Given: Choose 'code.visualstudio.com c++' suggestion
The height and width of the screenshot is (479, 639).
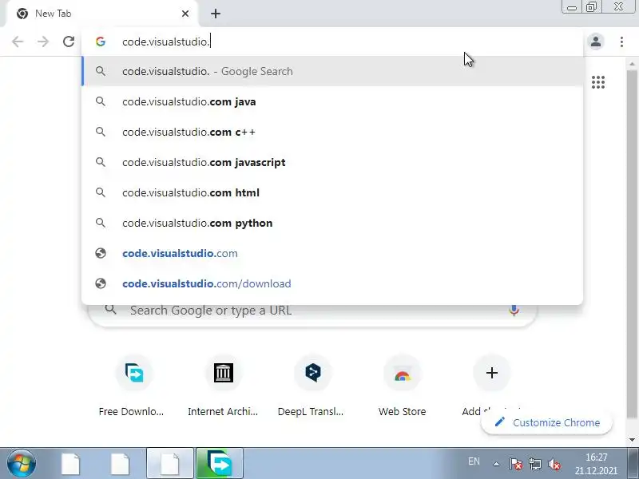Looking at the screenshot, I should (332, 132).
